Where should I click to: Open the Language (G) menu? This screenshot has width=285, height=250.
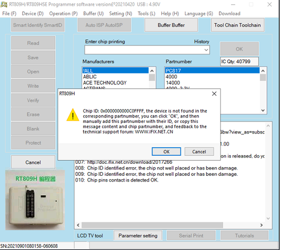coord(198,13)
